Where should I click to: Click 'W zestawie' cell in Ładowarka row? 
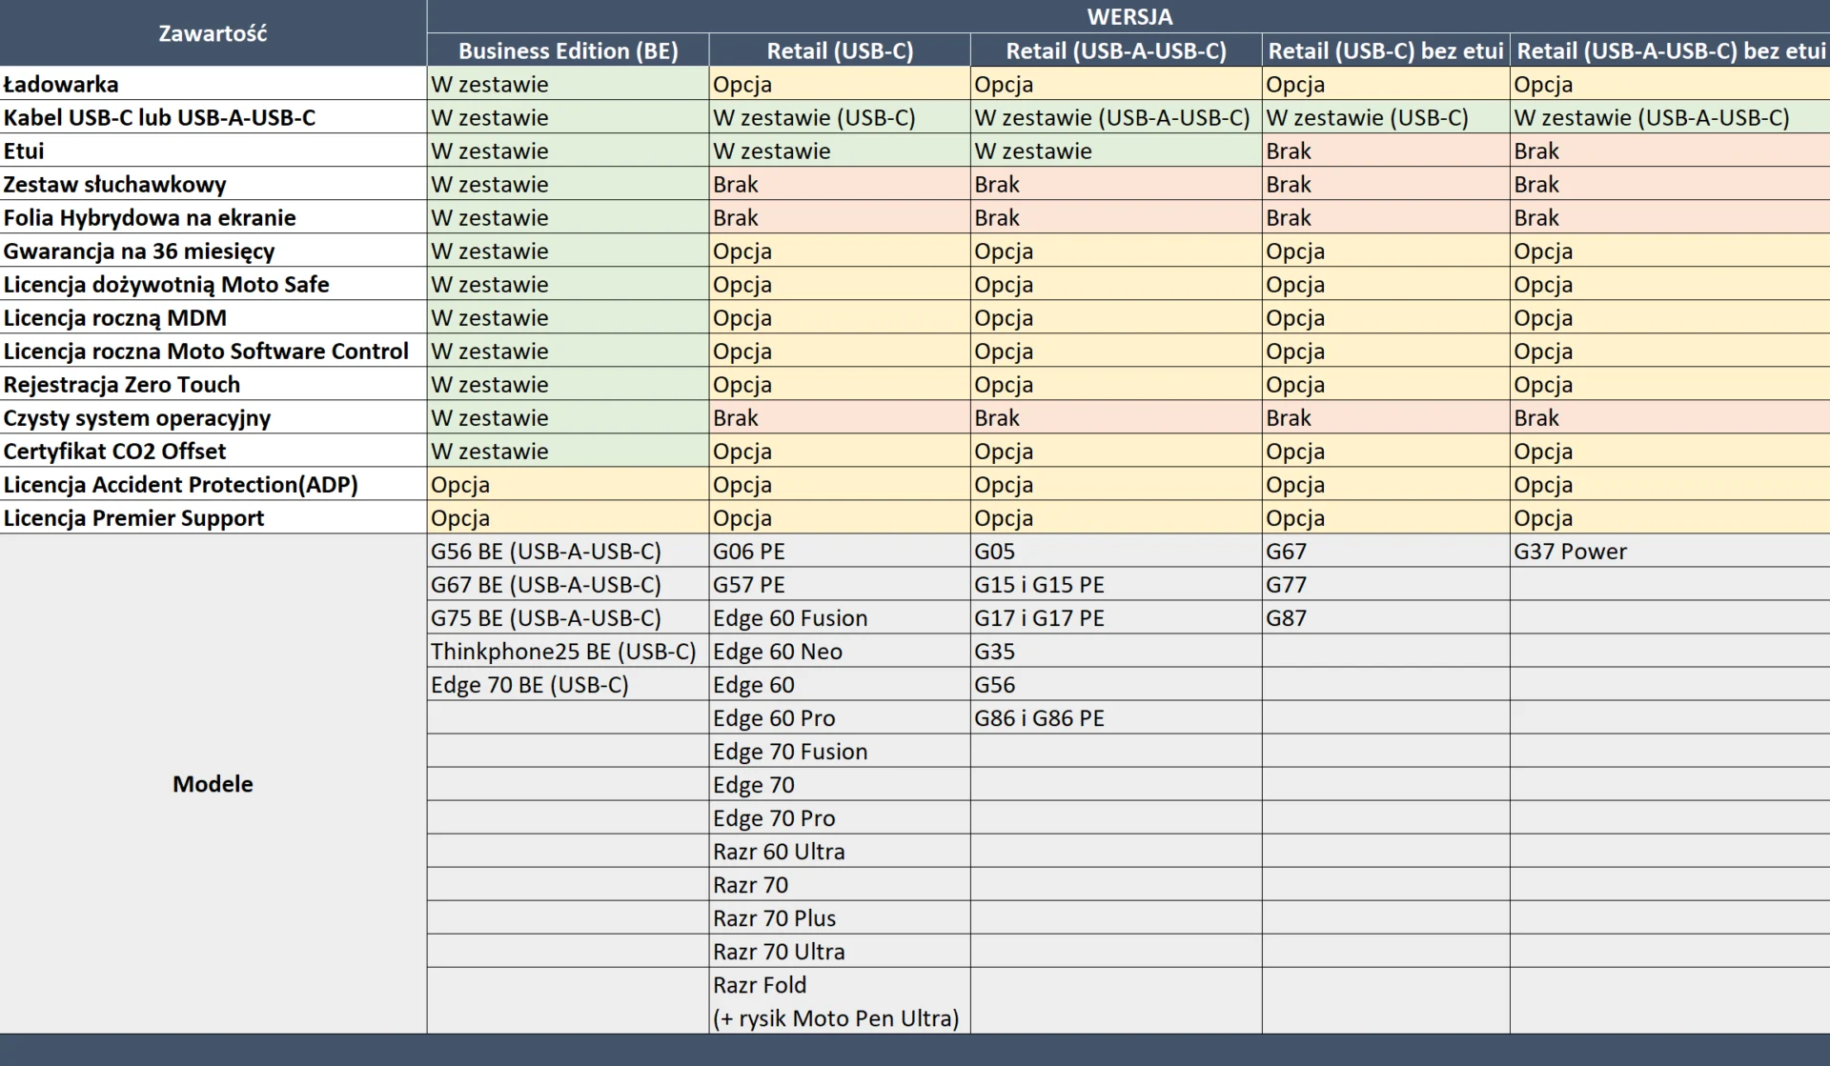coord(568,84)
